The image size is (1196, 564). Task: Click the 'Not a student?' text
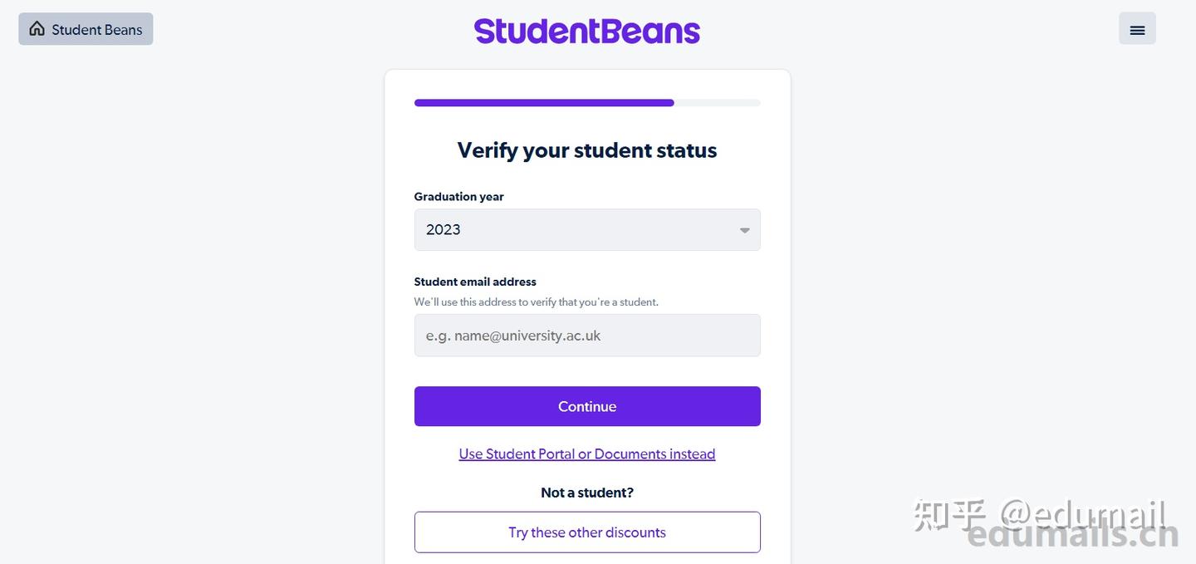[x=587, y=492]
